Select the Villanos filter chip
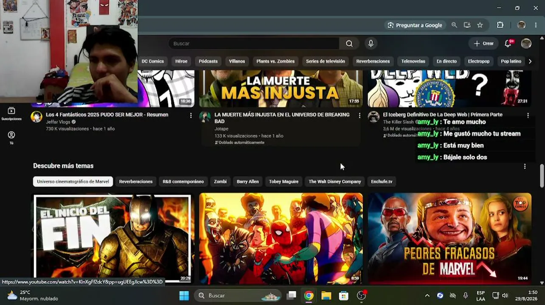 click(x=237, y=61)
